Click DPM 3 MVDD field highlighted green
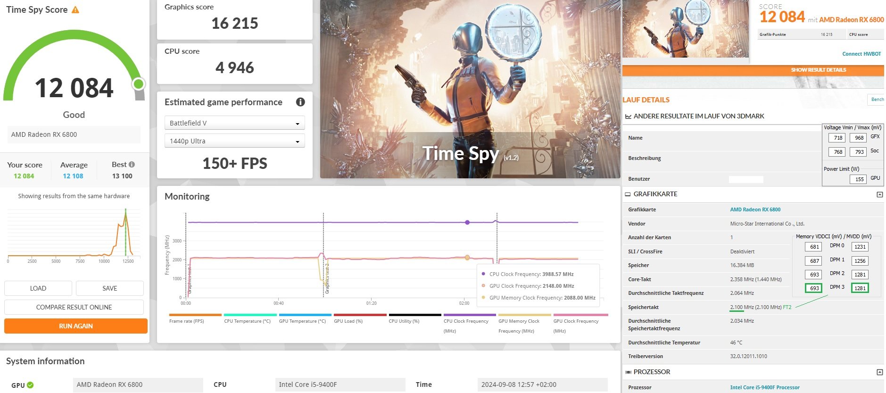Screen dimensions: 886x393 pos(860,288)
